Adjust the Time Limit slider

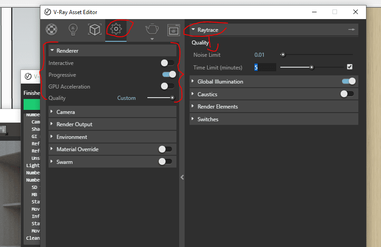pyautogui.click(x=312, y=67)
